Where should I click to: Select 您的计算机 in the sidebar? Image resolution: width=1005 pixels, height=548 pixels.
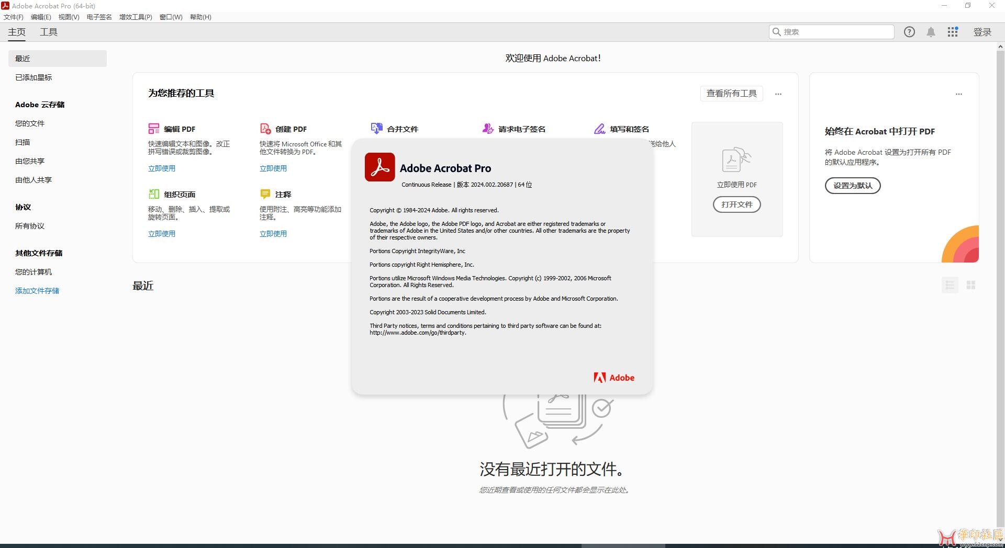[33, 272]
